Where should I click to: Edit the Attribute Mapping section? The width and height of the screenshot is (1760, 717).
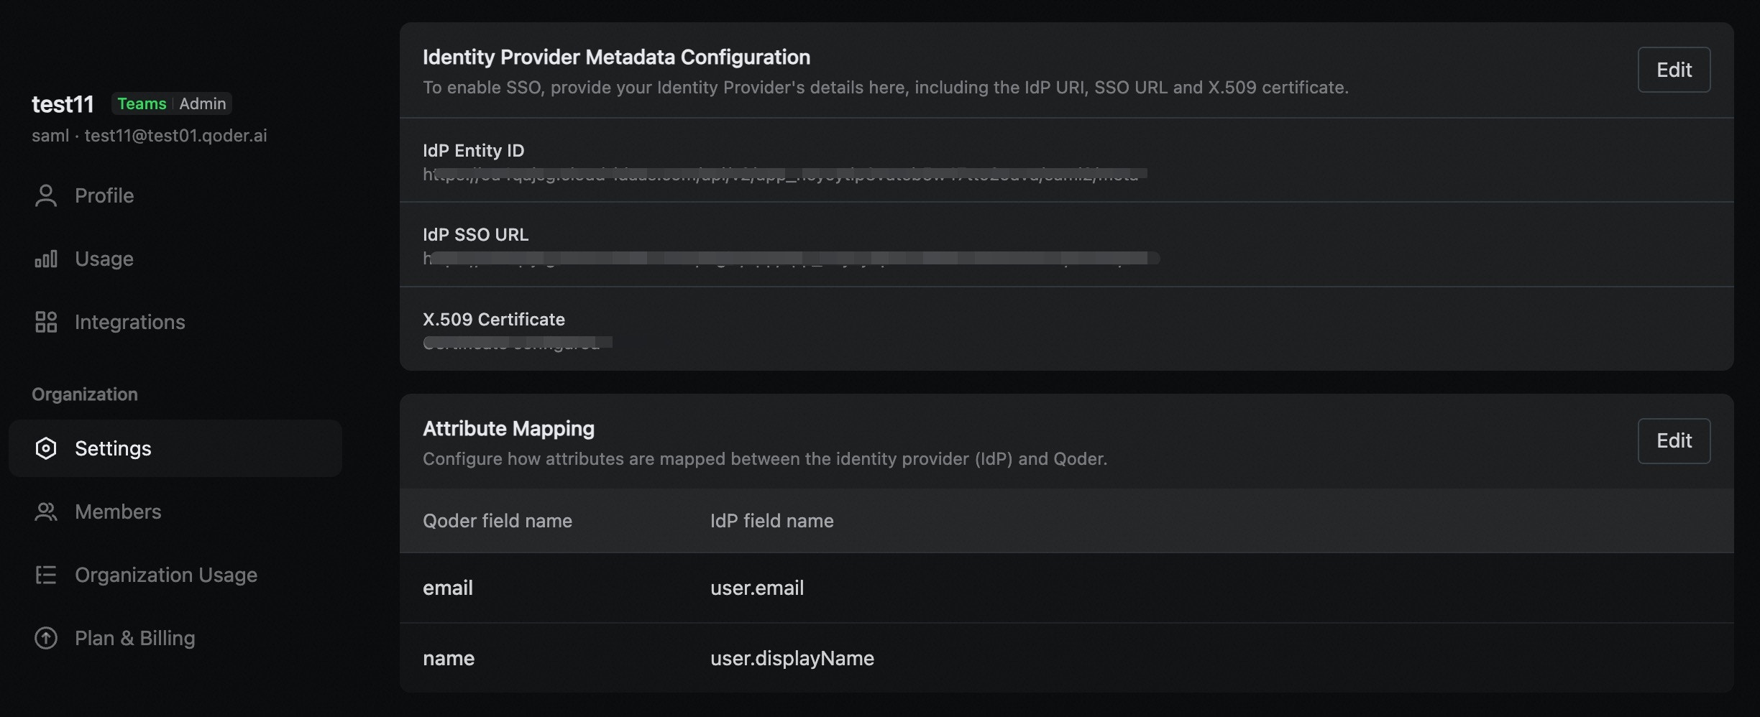pos(1674,440)
